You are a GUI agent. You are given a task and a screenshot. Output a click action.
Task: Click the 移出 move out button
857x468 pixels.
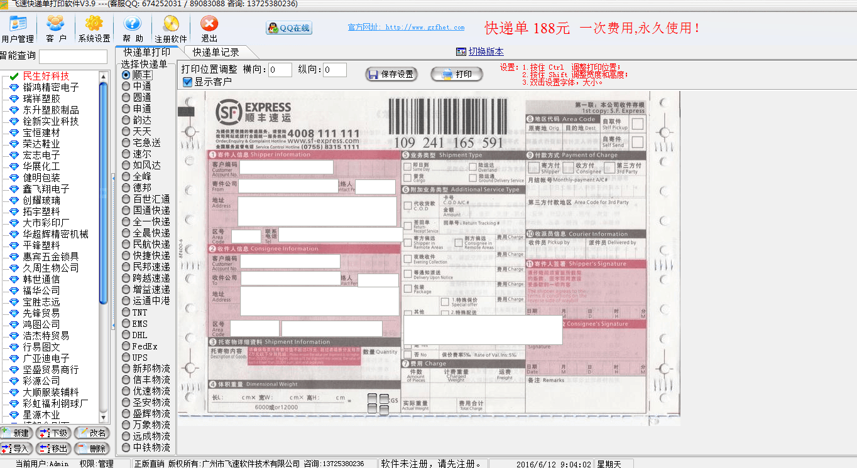pos(53,449)
